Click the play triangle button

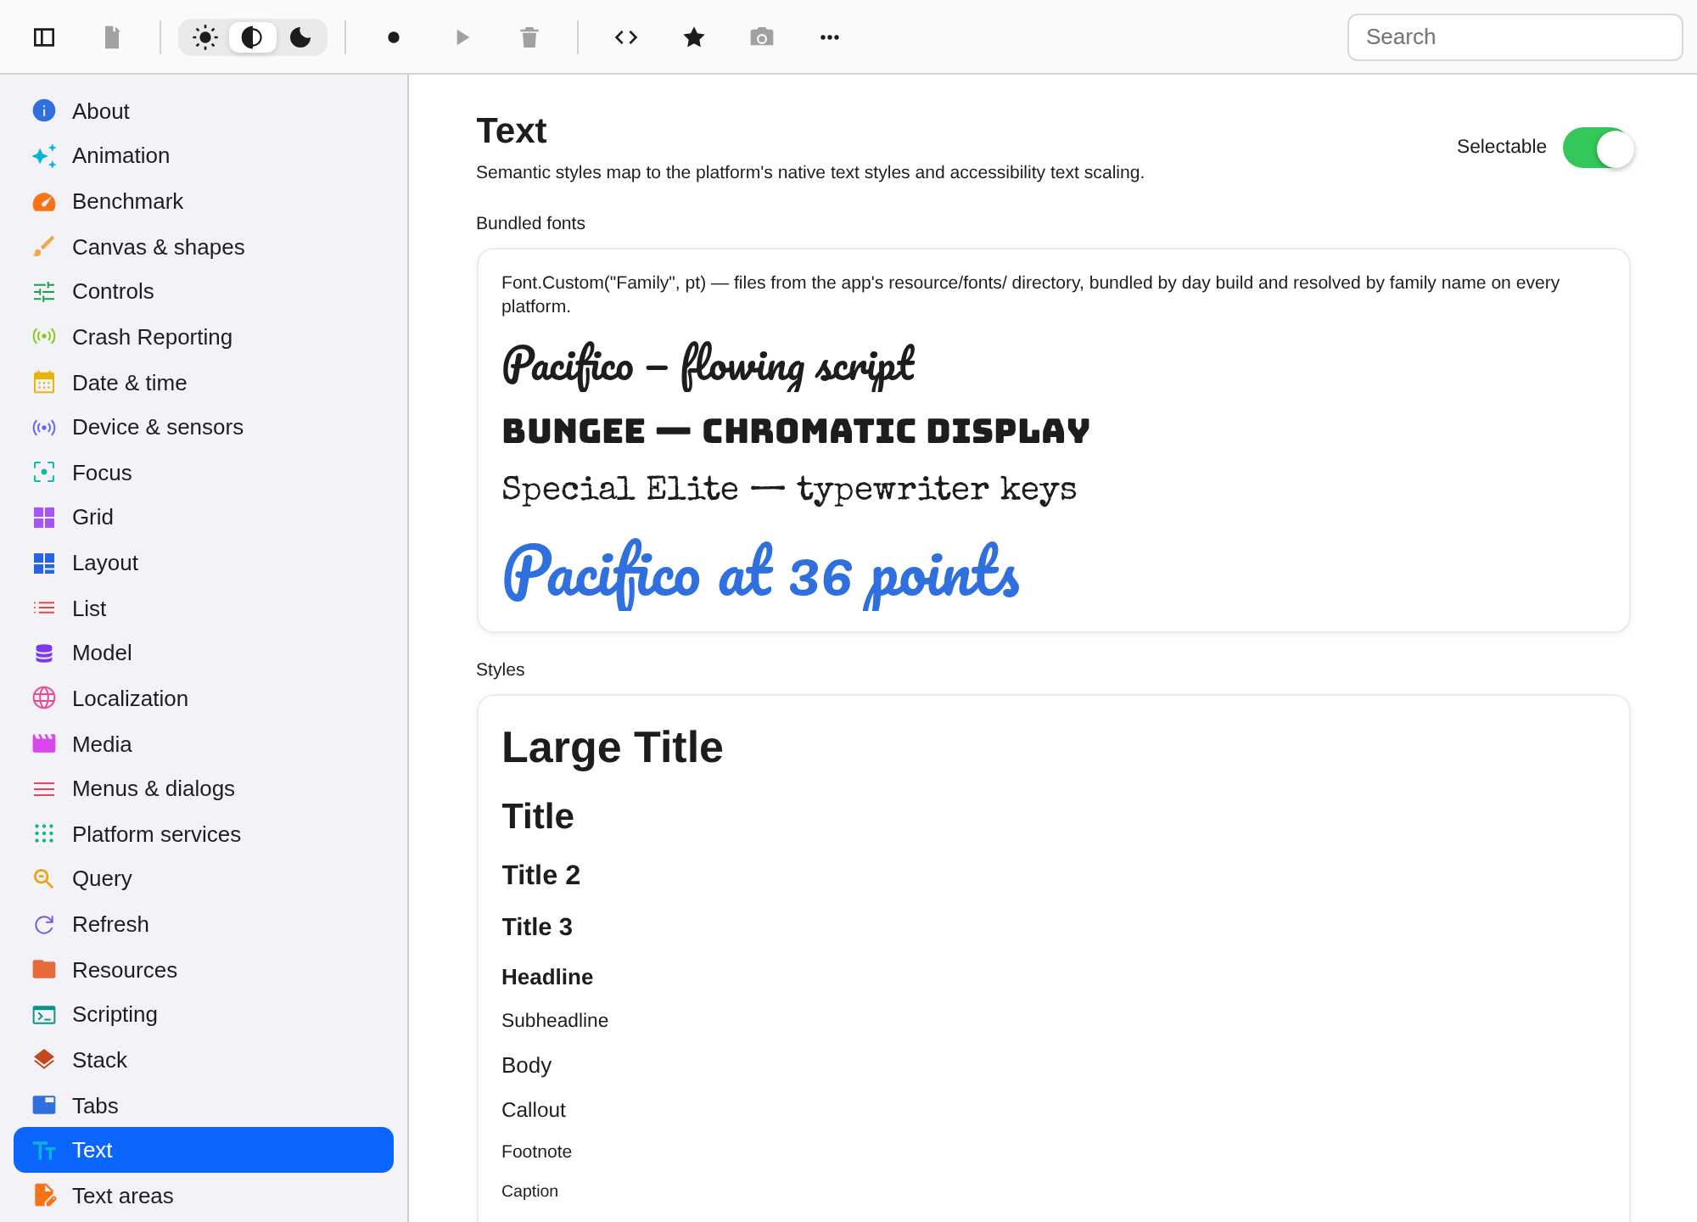tap(462, 37)
